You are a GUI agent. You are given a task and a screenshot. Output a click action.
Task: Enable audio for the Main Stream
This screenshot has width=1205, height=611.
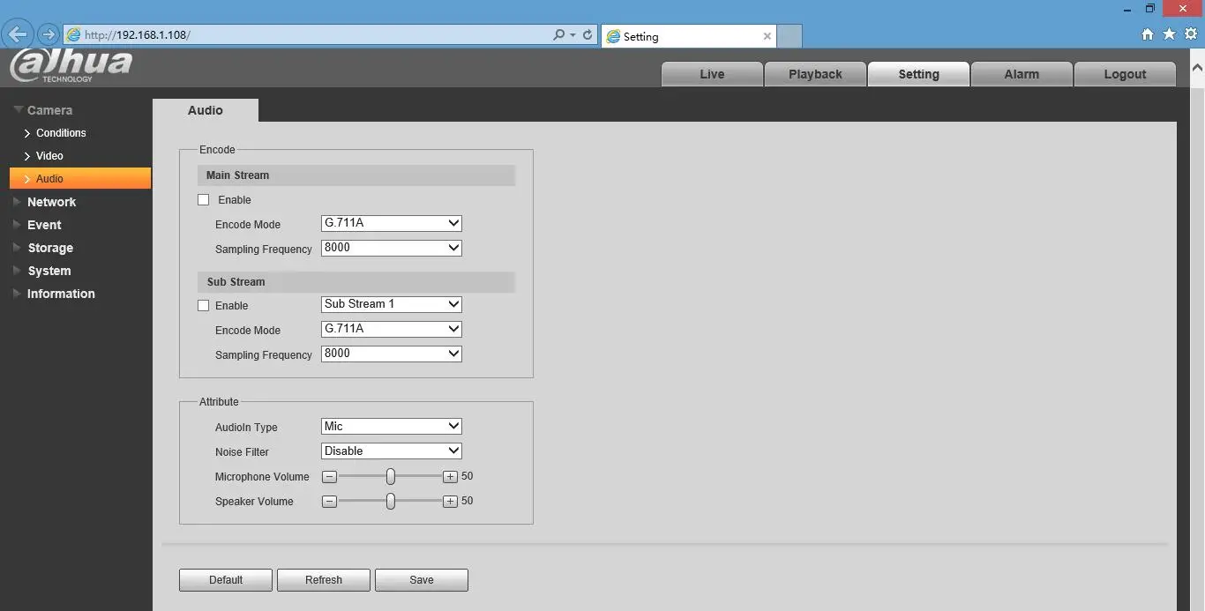click(x=204, y=200)
